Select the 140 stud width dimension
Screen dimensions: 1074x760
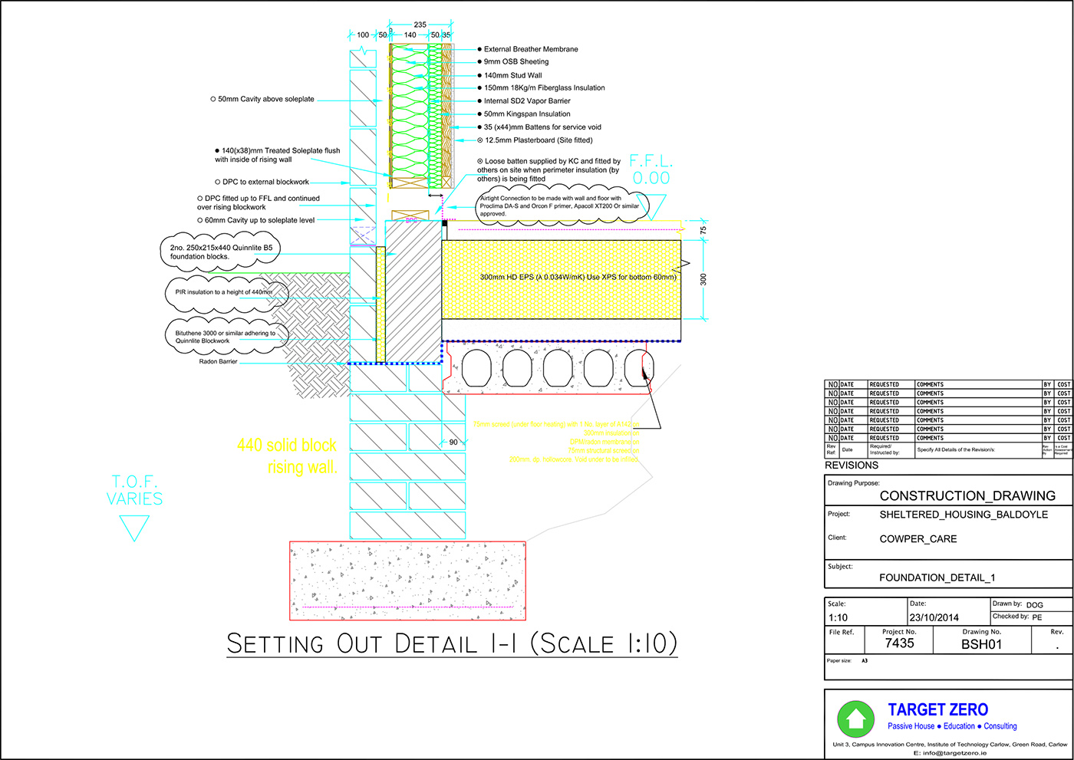coord(410,35)
